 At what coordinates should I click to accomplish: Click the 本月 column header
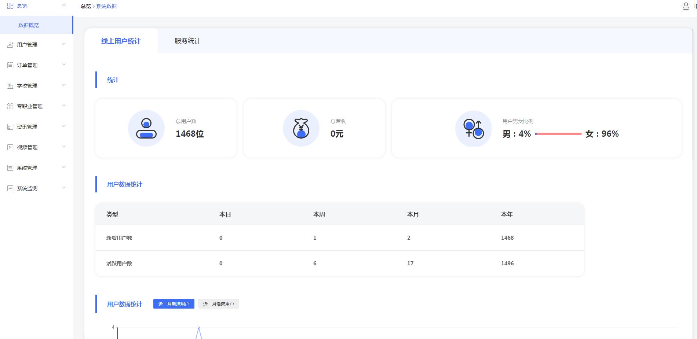pos(413,214)
